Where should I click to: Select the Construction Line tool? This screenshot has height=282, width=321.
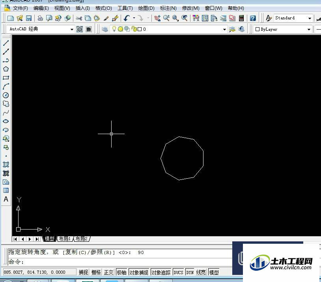[x=6, y=52]
